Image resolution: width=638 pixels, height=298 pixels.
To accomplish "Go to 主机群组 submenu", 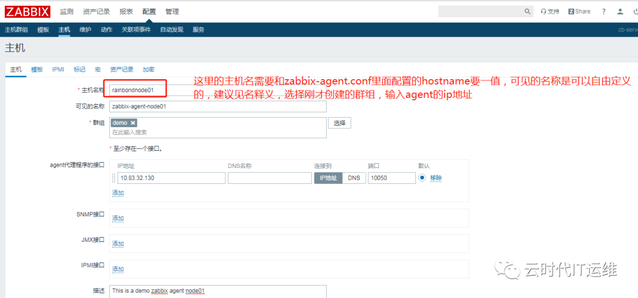I will point(17,30).
